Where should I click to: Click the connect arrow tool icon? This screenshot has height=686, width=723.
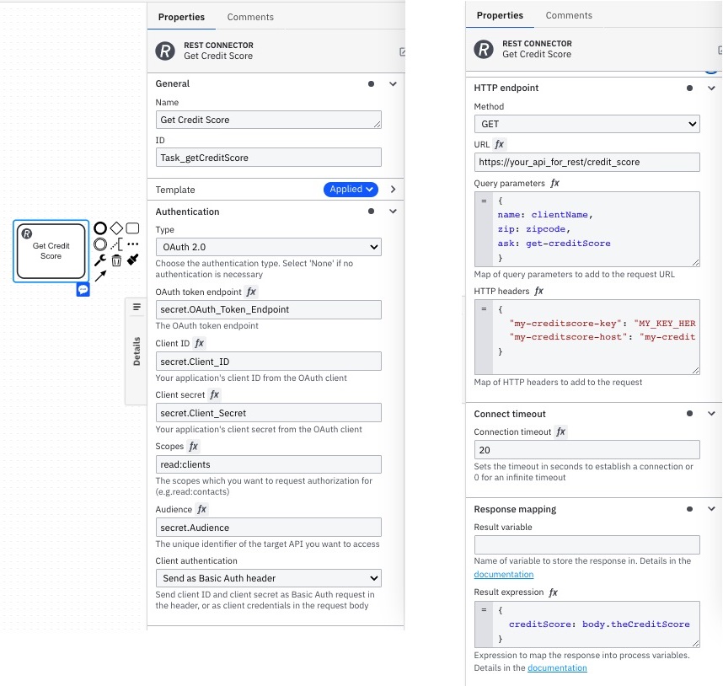coord(100,276)
